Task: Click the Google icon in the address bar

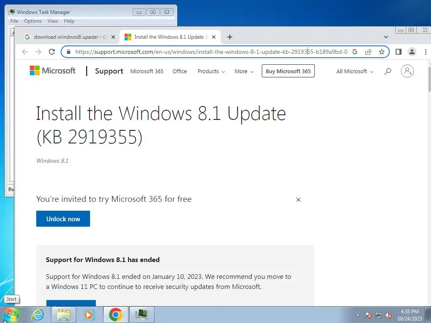Action: pyautogui.click(x=354, y=52)
